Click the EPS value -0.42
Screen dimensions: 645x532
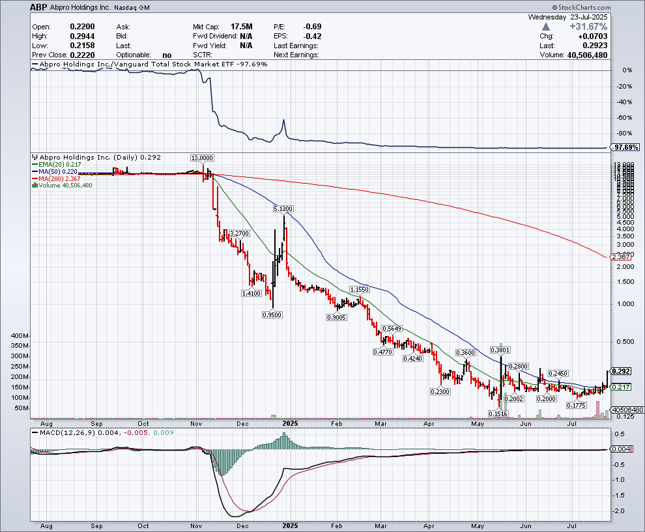point(312,36)
